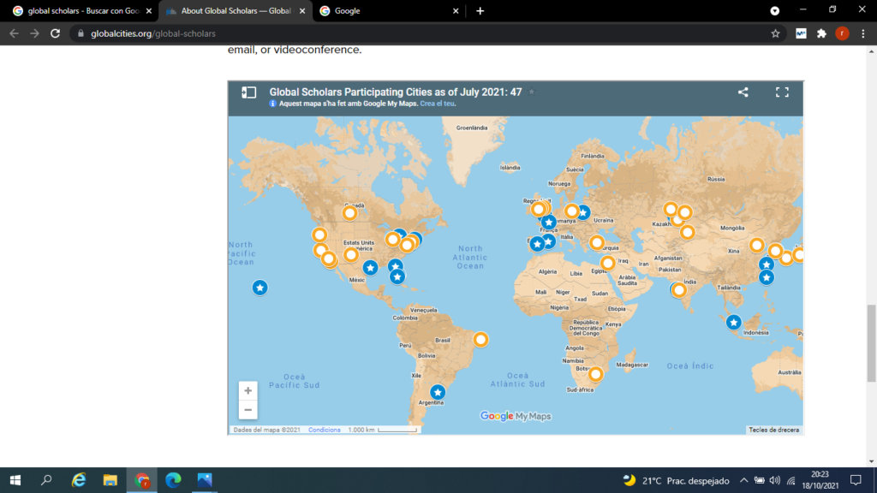Open File Explorer from the taskbar

point(110,480)
